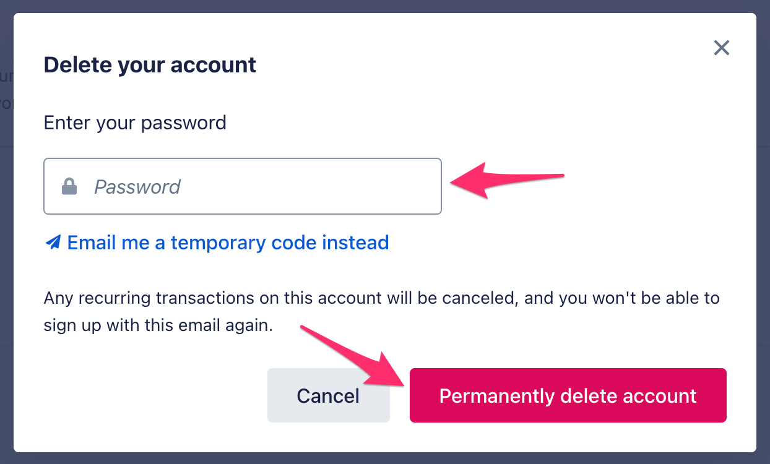
Task: Click the dimmed backdrop above the dialog
Action: click(x=384, y=6)
